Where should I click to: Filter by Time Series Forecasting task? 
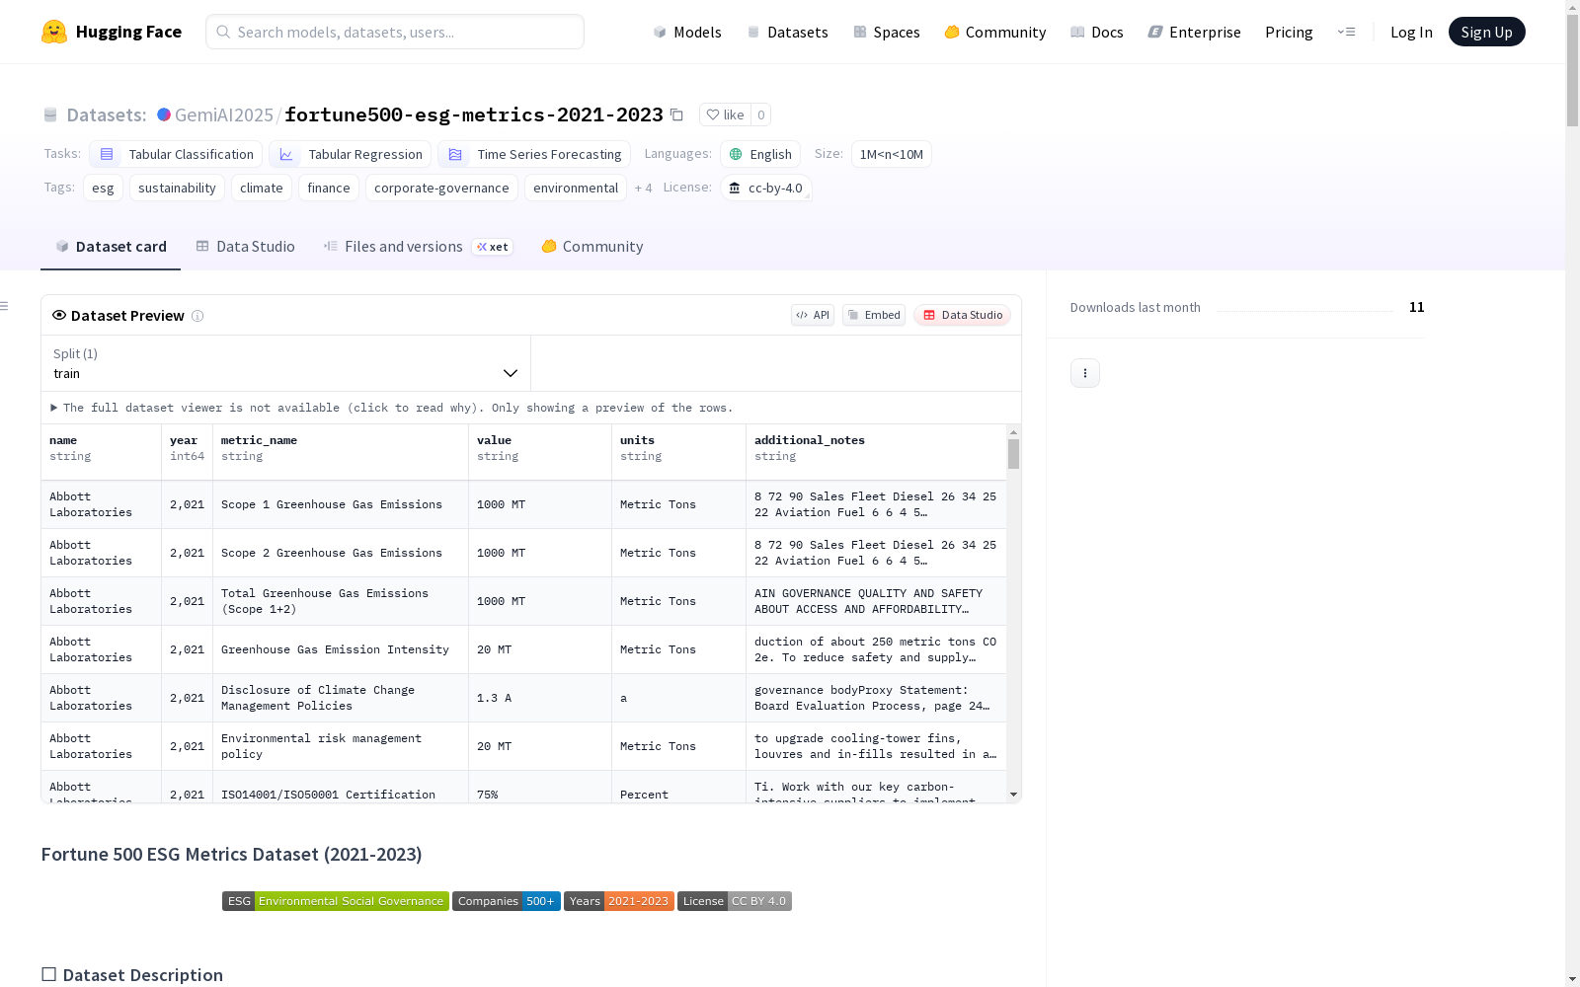coord(534,154)
